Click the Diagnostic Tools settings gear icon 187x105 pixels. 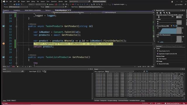point(157,13)
